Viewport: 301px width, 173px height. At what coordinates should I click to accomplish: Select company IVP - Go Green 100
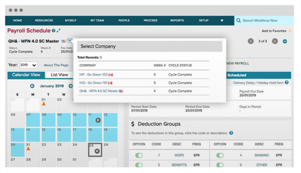pos(93,74)
